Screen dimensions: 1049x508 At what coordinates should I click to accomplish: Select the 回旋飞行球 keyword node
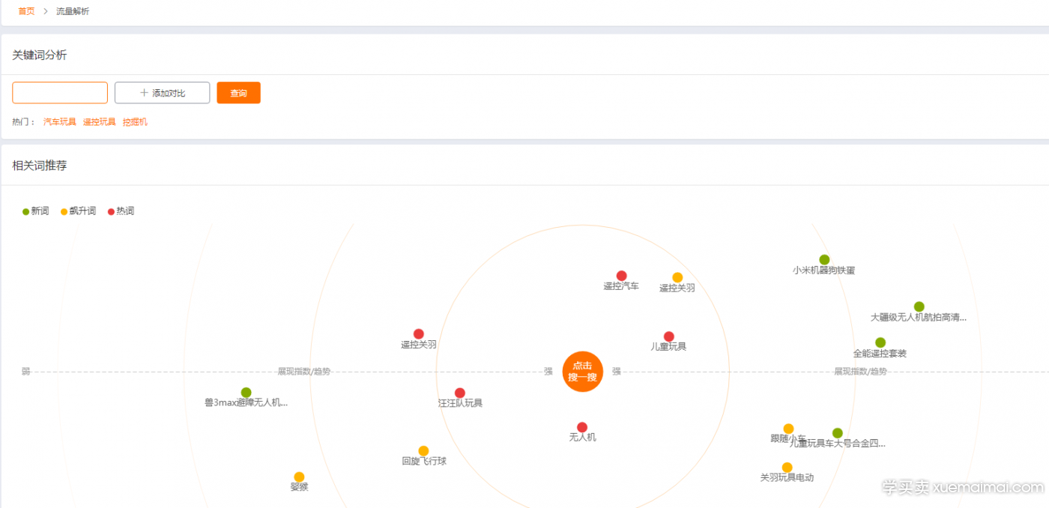423,451
